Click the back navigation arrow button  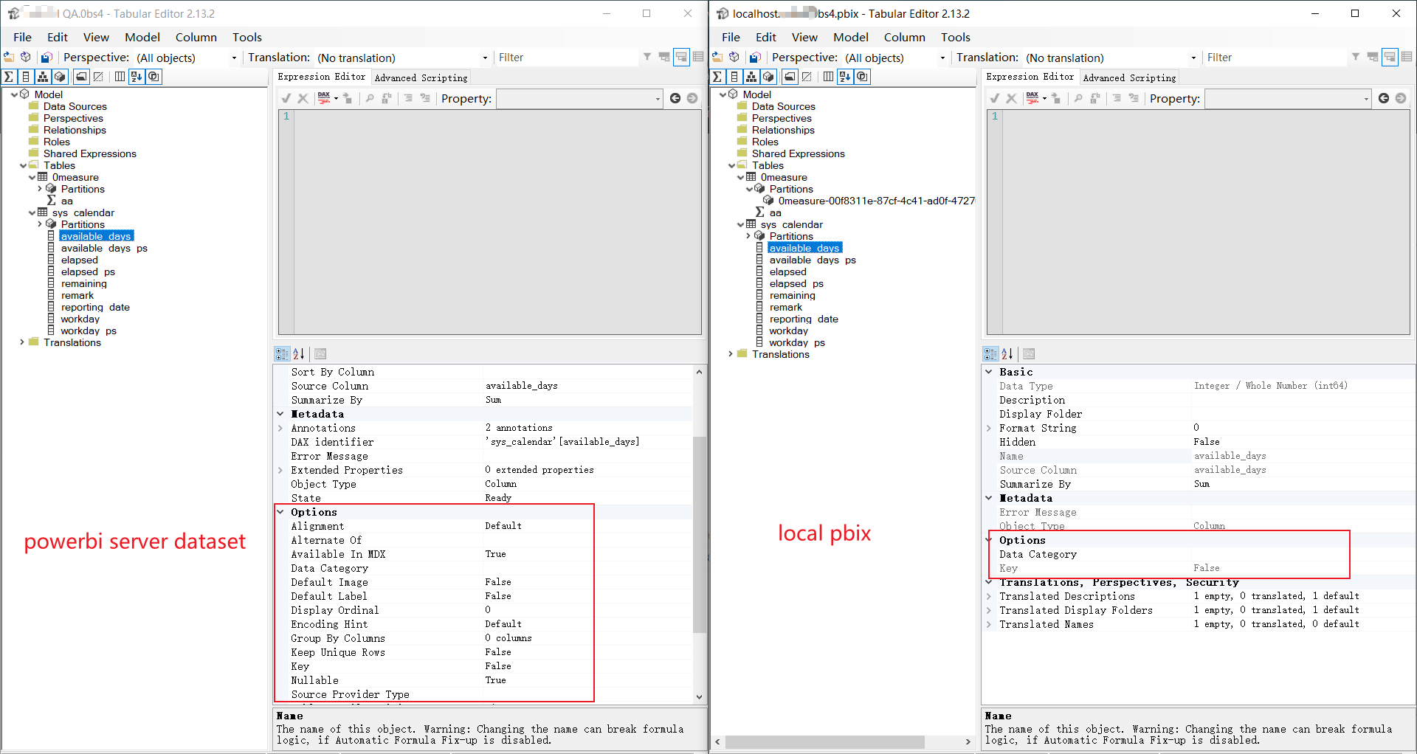coord(675,97)
